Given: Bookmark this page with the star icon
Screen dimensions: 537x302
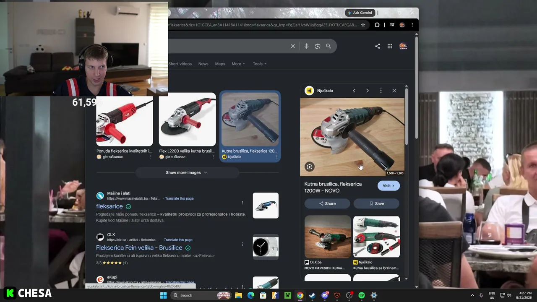Looking at the screenshot, I should tap(363, 25).
